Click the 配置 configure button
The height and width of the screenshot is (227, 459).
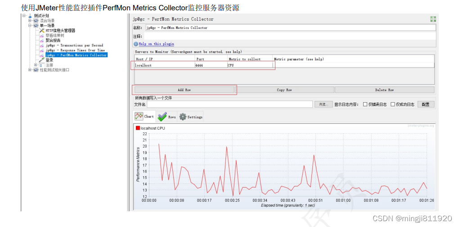point(426,104)
